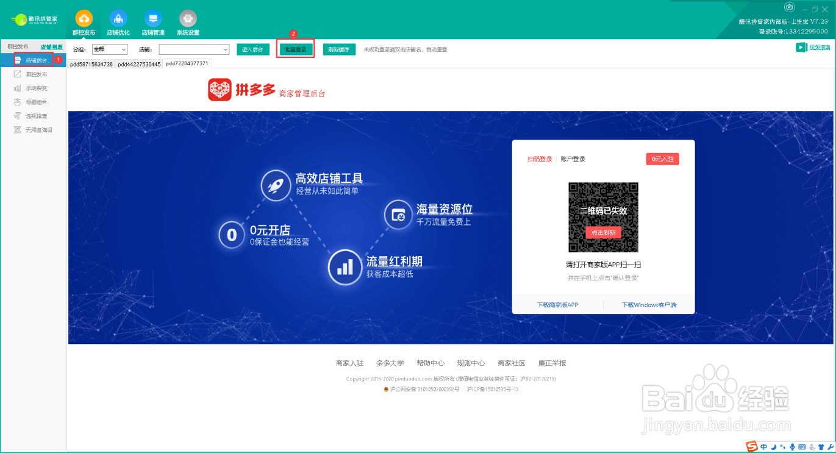
Task: Click the microphone voice input icon
Action: pos(791,447)
